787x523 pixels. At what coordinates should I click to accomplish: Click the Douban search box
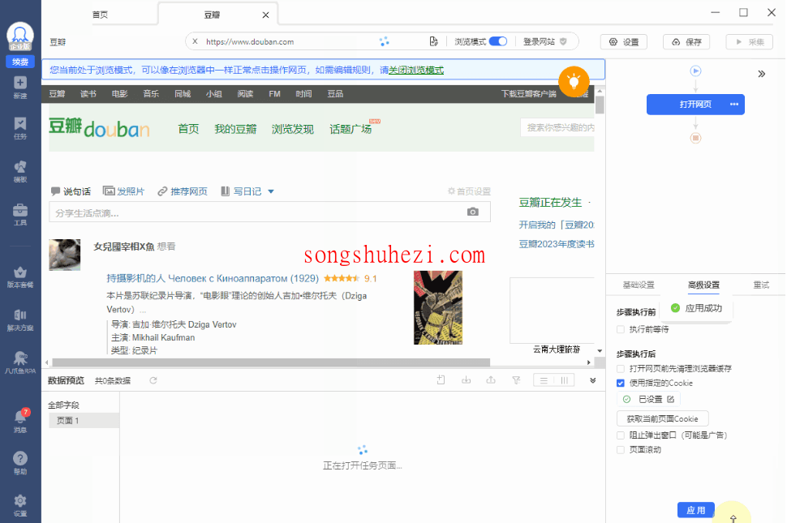(x=557, y=128)
